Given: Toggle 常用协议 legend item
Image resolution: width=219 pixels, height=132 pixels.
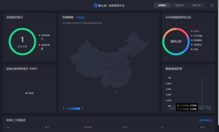Looking at the screenshot, I should coord(196,45).
